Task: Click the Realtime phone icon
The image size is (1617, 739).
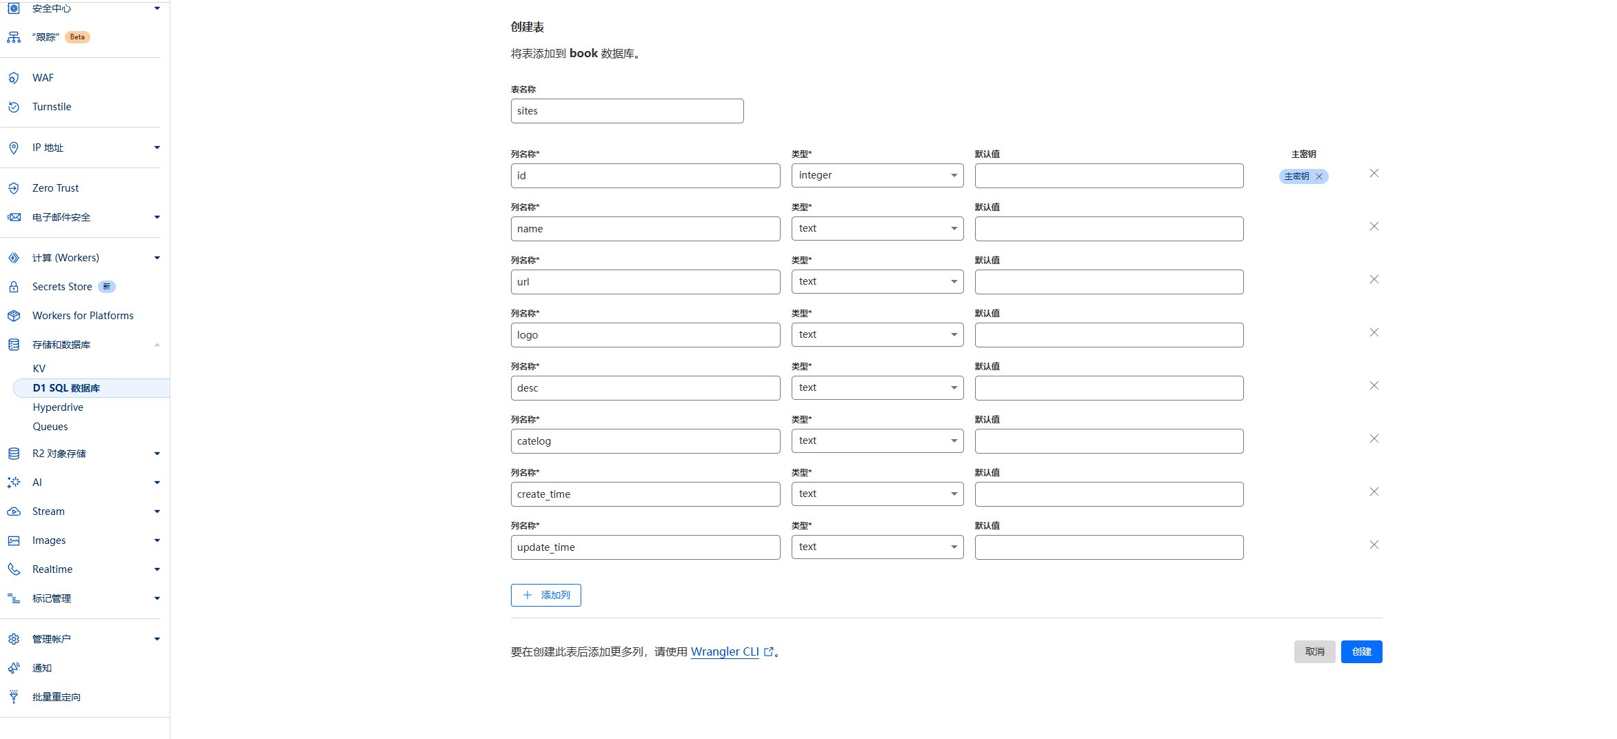Action: click(x=14, y=569)
